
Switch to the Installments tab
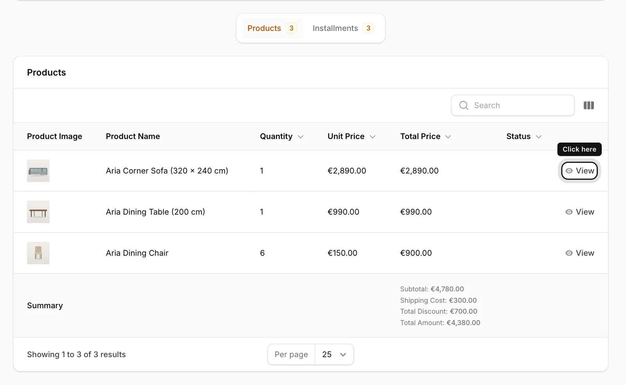[343, 28]
